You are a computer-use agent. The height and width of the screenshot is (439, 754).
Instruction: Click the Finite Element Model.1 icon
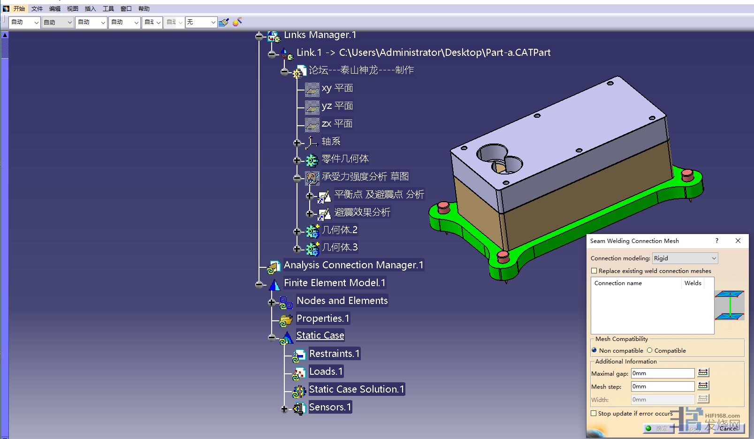274,284
